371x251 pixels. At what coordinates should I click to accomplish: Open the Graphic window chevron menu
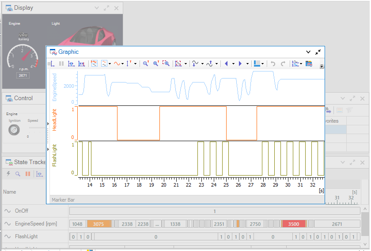click(308, 52)
